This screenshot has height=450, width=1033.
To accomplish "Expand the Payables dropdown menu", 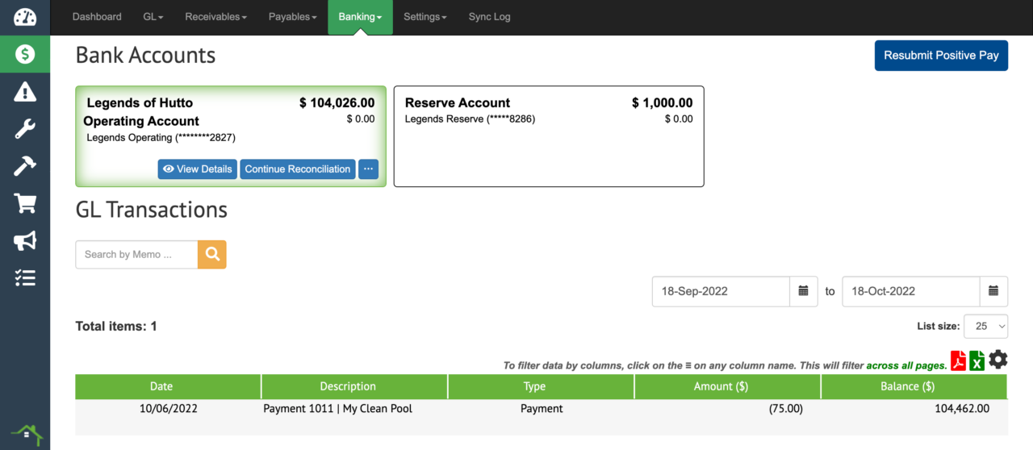I will 292,17.
